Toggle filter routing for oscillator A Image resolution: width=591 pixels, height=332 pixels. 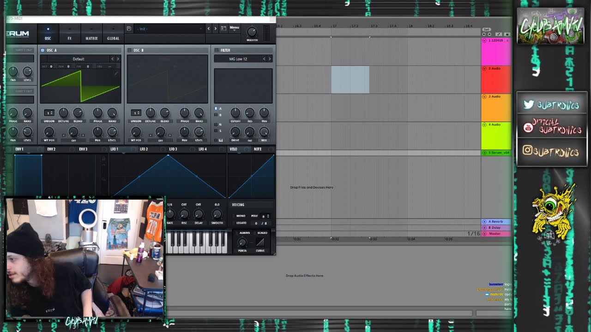tap(216, 109)
